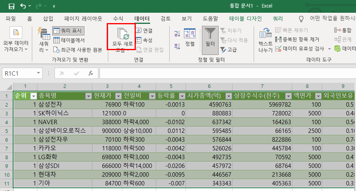Open the 현재가 column filter dropdown
Viewport: 356px width, 191px height.
(118, 96)
